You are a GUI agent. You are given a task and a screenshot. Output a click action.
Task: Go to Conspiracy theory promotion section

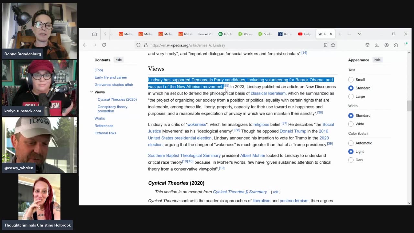pyautogui.click(x=113, y=109)
